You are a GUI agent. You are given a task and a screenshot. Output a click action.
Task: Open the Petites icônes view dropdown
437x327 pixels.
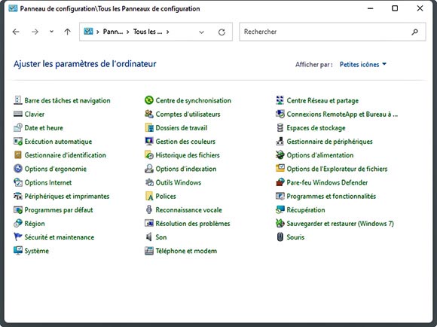(363, 64)
